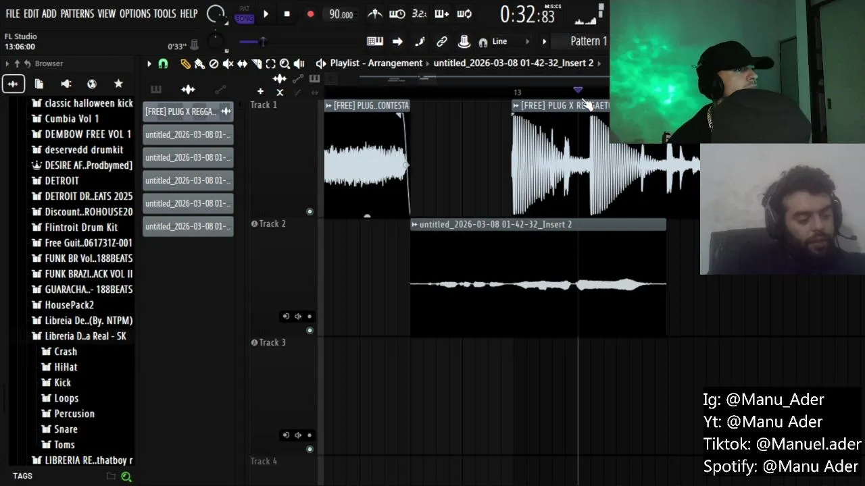Image resolution: width=865 pixels, height=486 pixels.
Task: Click the Browser up arrow icon
Action: click(17, 63)
